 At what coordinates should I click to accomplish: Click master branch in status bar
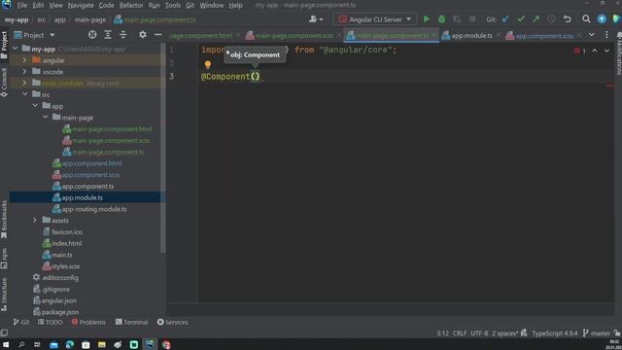point(597,333)
